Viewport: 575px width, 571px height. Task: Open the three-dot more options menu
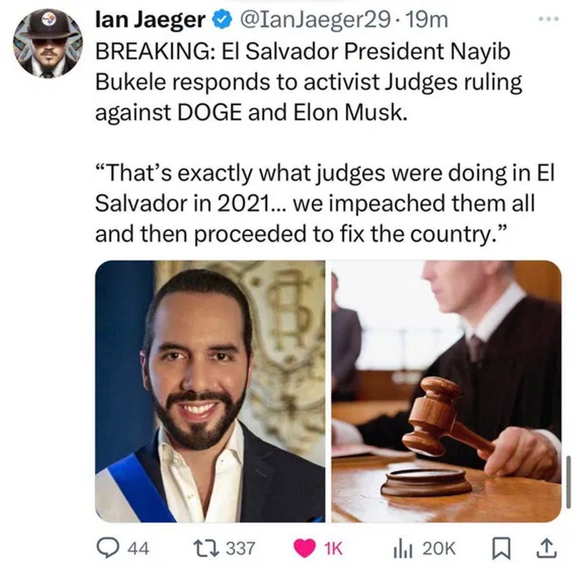(x=549, y=19)
